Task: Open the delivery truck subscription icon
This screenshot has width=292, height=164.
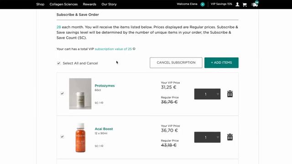Action: coord(255,5)
